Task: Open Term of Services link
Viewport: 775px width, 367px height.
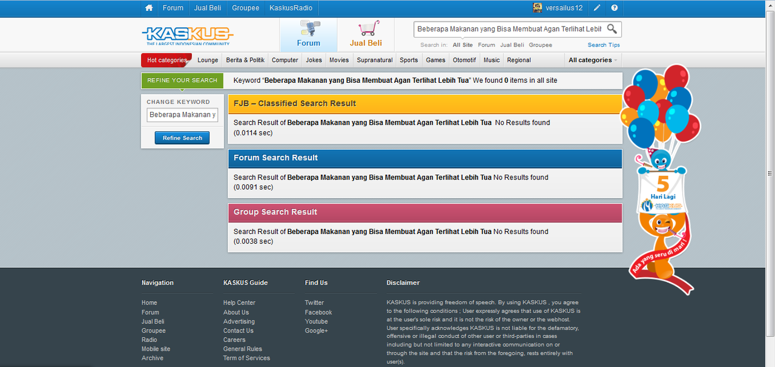Action: point(246,358)
